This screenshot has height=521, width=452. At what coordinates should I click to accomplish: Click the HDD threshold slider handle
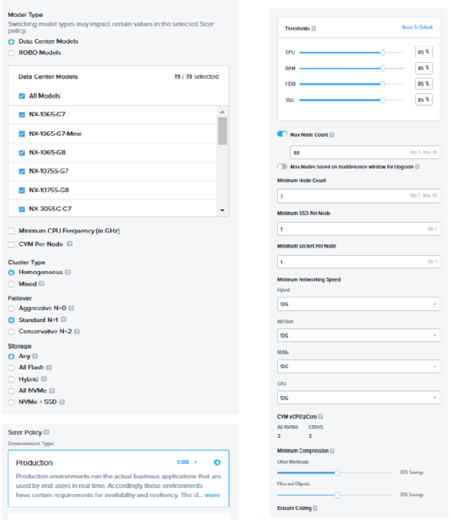click(x=383, y=84)
